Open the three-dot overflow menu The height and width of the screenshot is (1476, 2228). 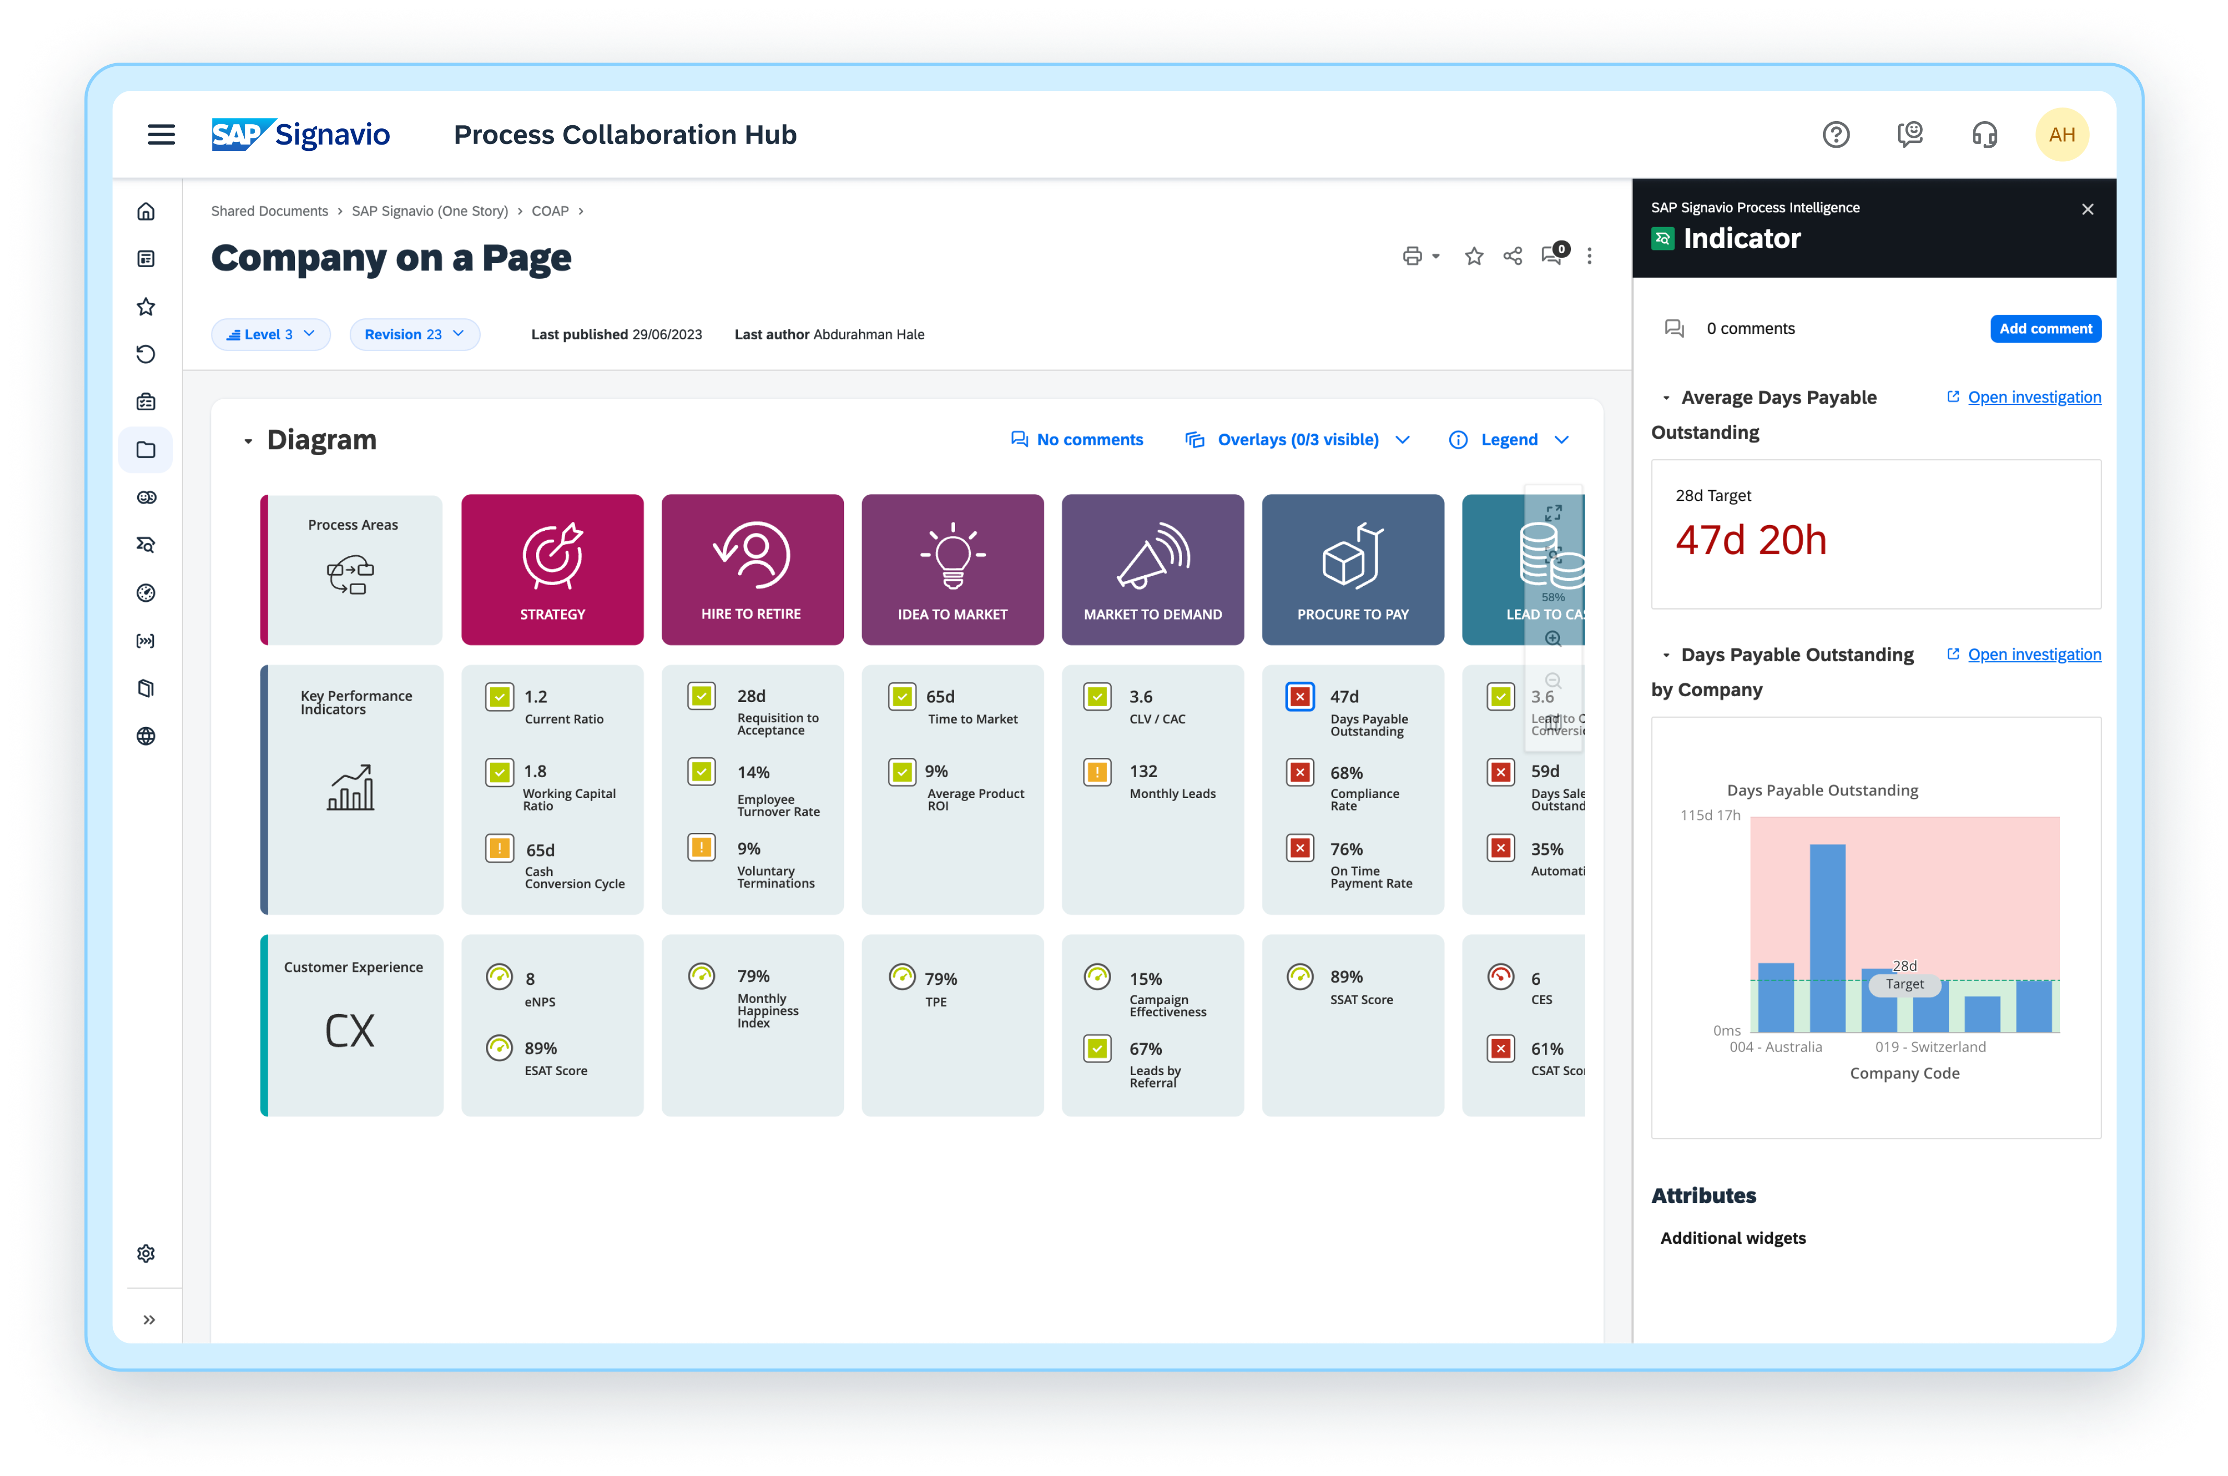(x=1590, y=255)
